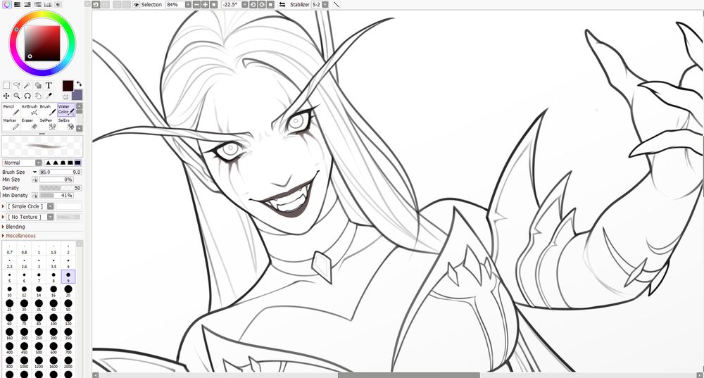704x378 pixels.
Task: Click the foreground dark red swatch
Action: [x=68, y=86]
